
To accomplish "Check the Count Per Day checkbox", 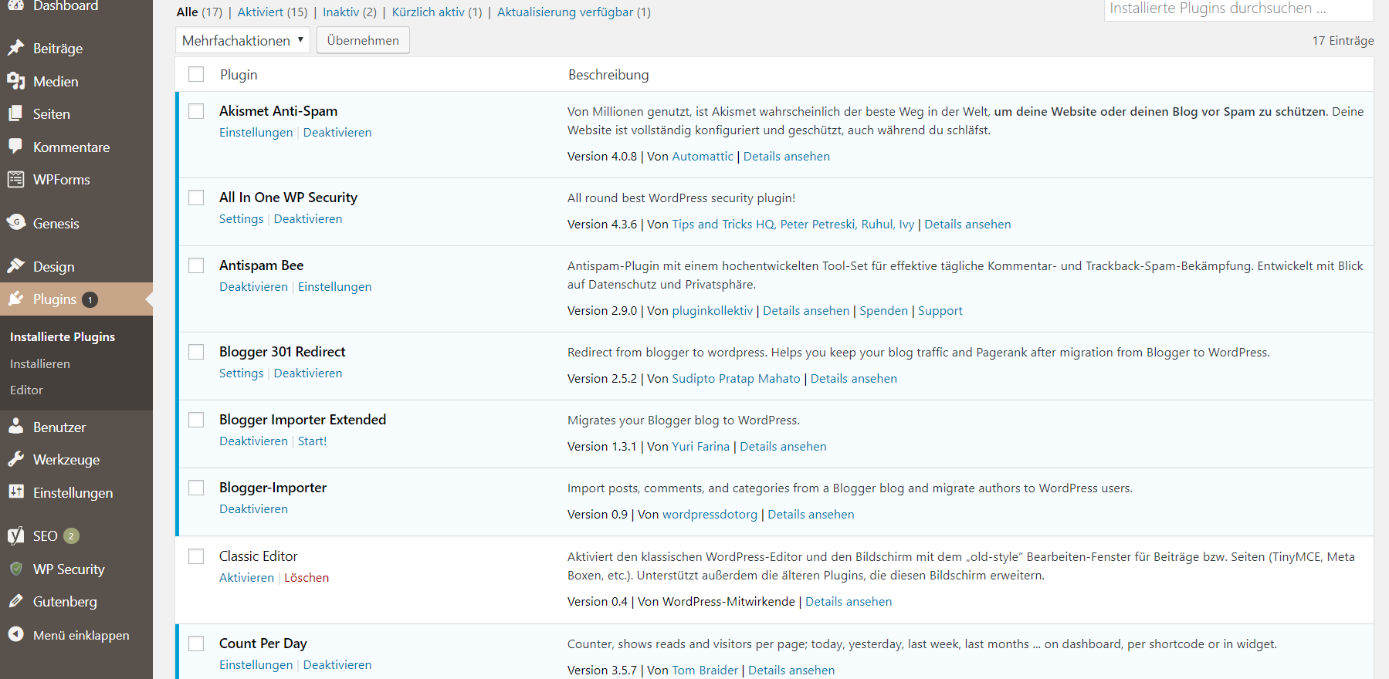I will click(196, 644).
